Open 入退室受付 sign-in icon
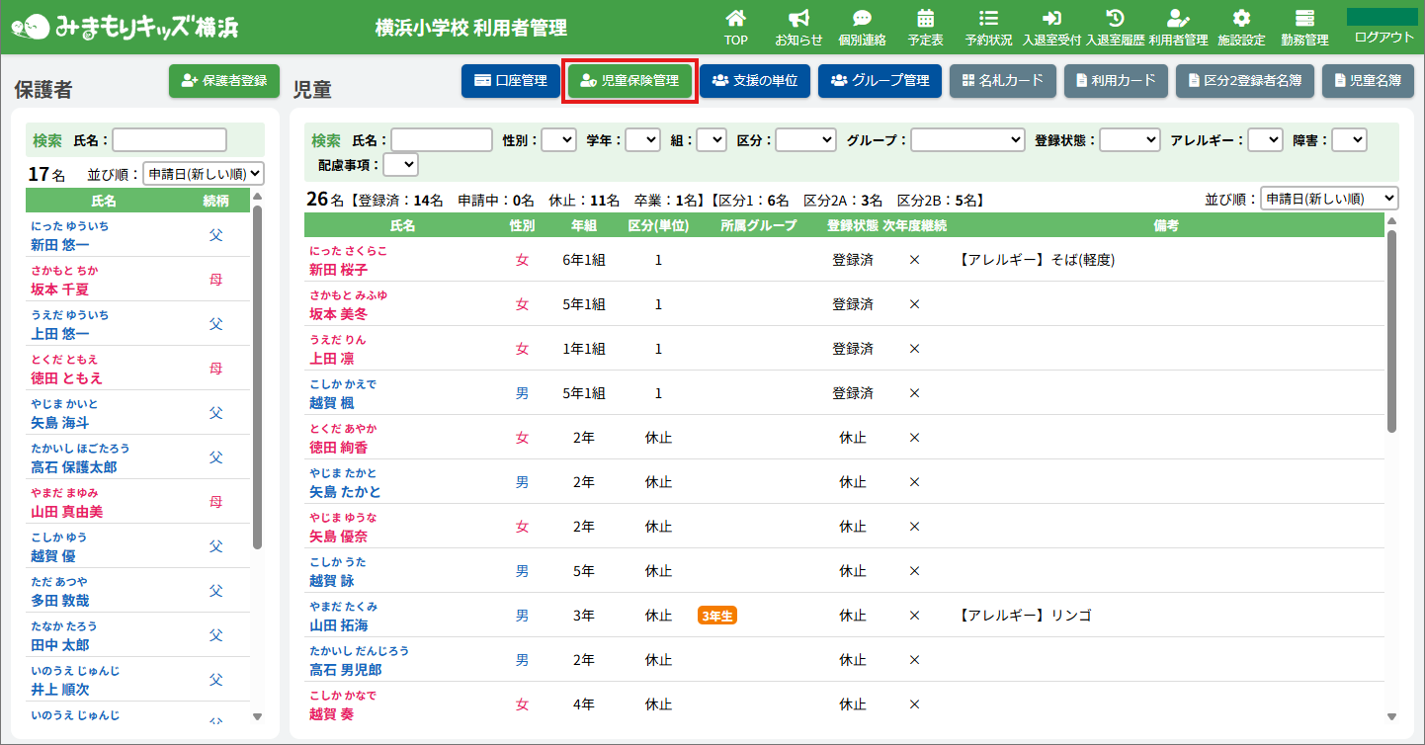This screenshot has height=745, width=1425. 1051,19
